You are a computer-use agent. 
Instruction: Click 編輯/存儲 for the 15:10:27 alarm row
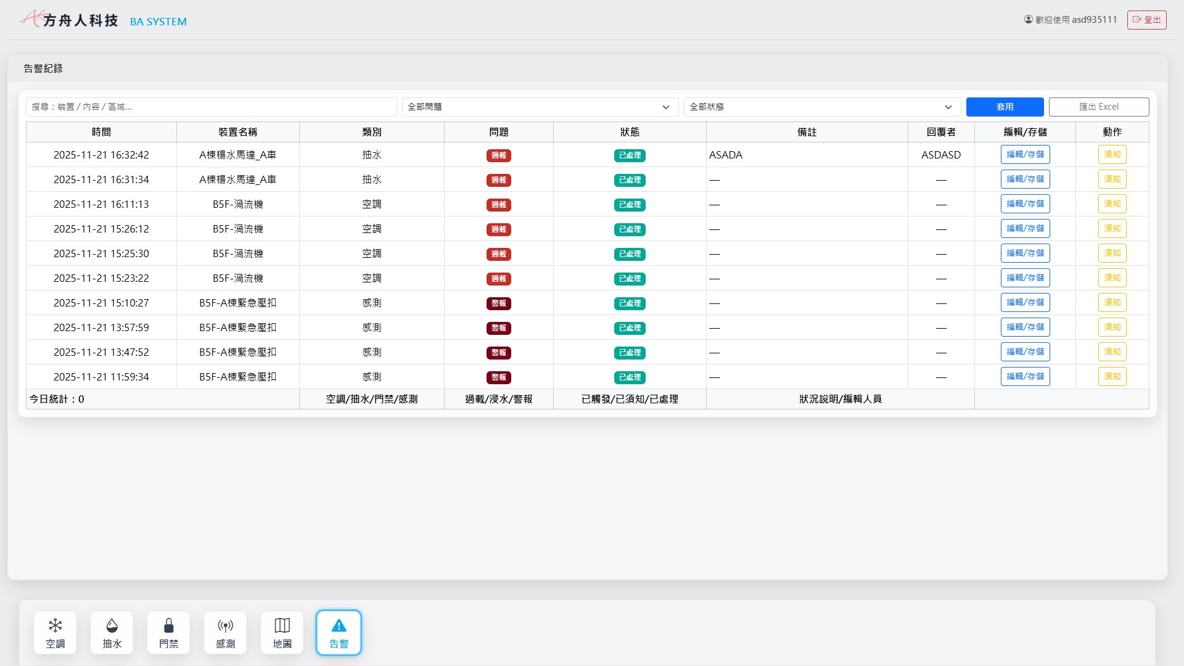1025,303
